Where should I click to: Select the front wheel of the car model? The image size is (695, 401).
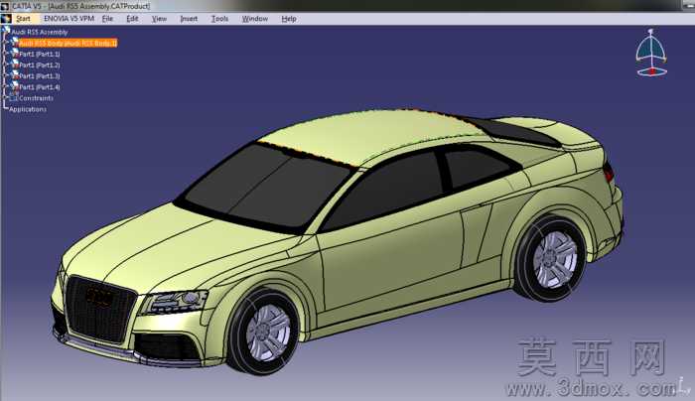click(x=265, y=333)
